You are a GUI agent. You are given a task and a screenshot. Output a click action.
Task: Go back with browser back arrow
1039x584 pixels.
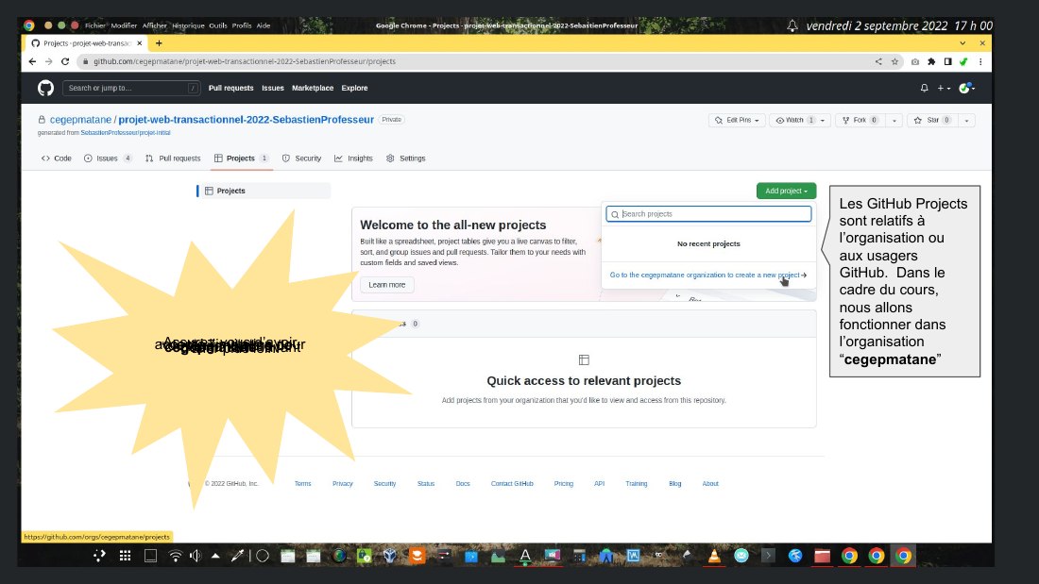click(x=32, y=61)
